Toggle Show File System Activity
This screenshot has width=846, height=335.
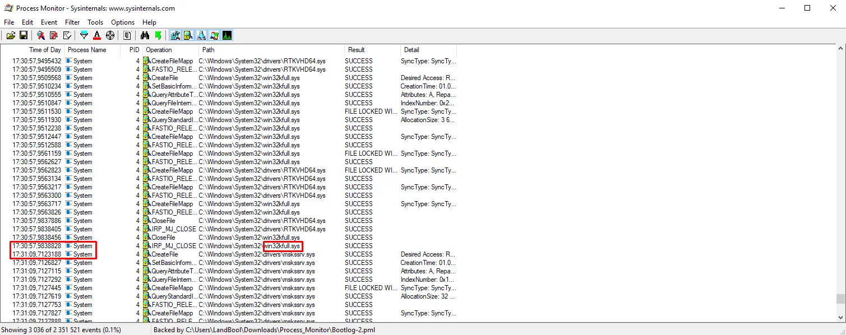pyautogui.click(x=188, y=35)
